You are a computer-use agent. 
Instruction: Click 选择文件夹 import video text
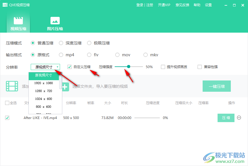[100, 87]
